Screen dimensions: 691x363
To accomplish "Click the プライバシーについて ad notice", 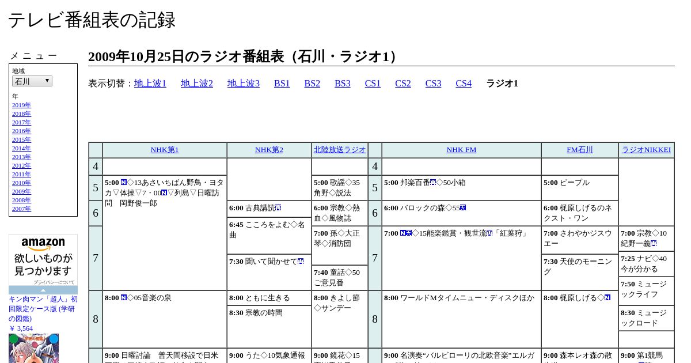I will pyautogui.click(x=54, y=282).
